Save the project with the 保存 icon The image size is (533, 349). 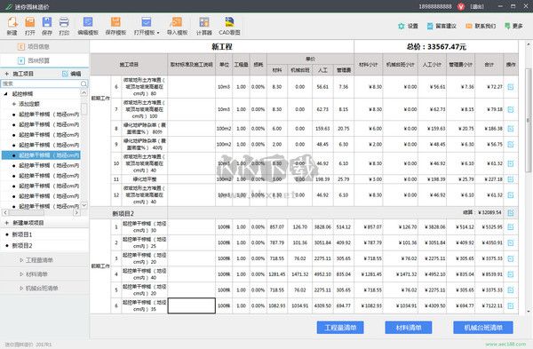point(47,22)
